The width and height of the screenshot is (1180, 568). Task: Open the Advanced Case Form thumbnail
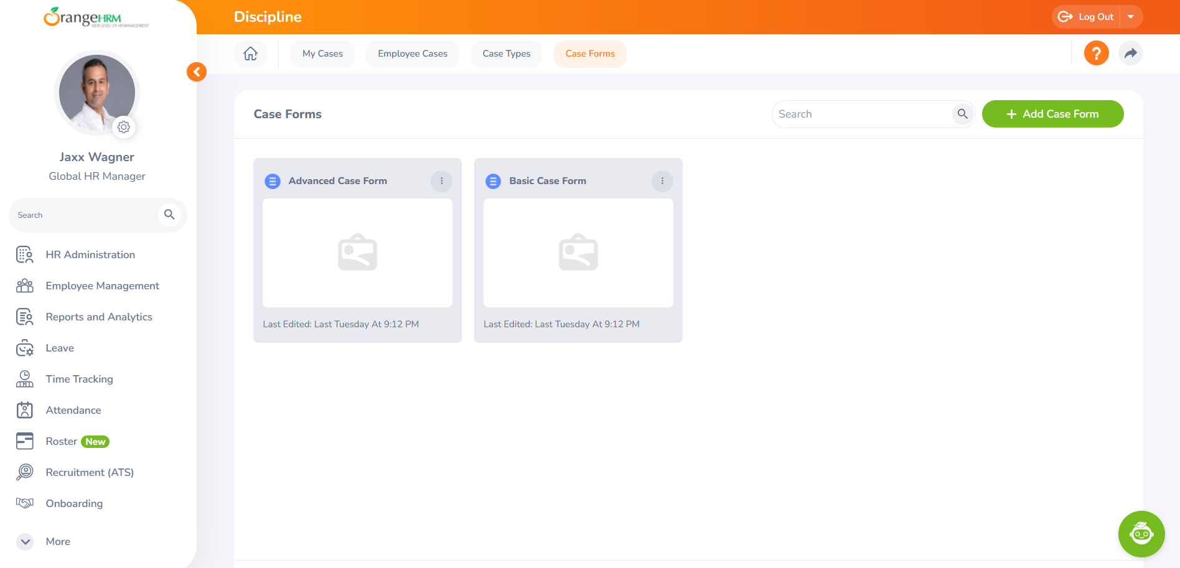click(357, 253)
